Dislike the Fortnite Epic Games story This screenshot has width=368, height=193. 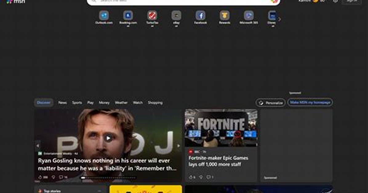(201, 177)
